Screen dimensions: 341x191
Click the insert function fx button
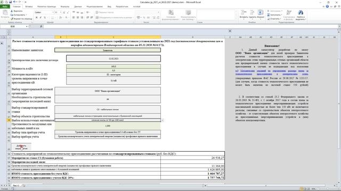coord(41,26)
